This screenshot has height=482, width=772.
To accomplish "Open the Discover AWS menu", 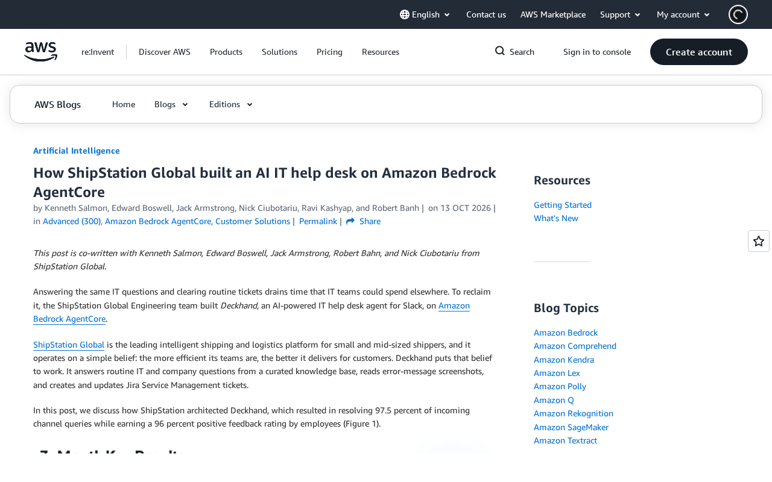I will tap(165, 52).
